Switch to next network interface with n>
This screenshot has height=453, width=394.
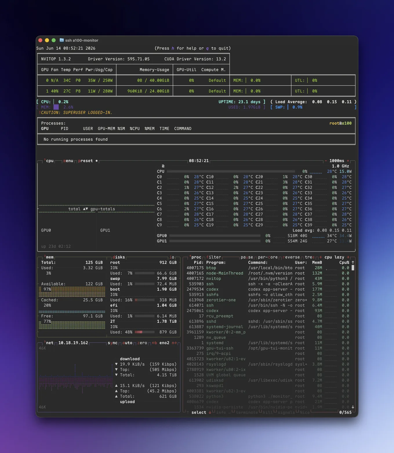174,343
